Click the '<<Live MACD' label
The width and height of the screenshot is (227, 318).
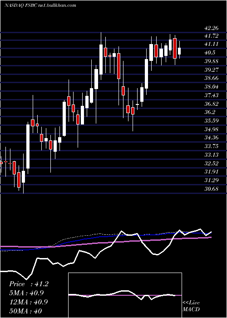coord(191,306)
